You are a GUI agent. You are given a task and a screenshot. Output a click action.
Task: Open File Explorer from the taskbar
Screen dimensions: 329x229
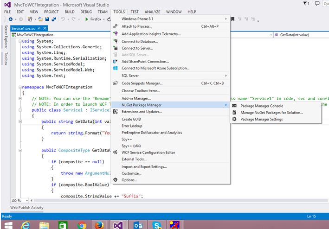click(x=44, y=225)
